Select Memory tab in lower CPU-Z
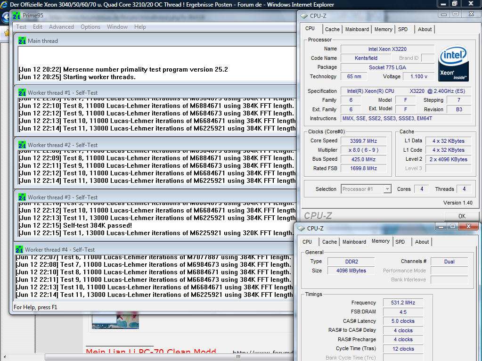 (380, 241)
